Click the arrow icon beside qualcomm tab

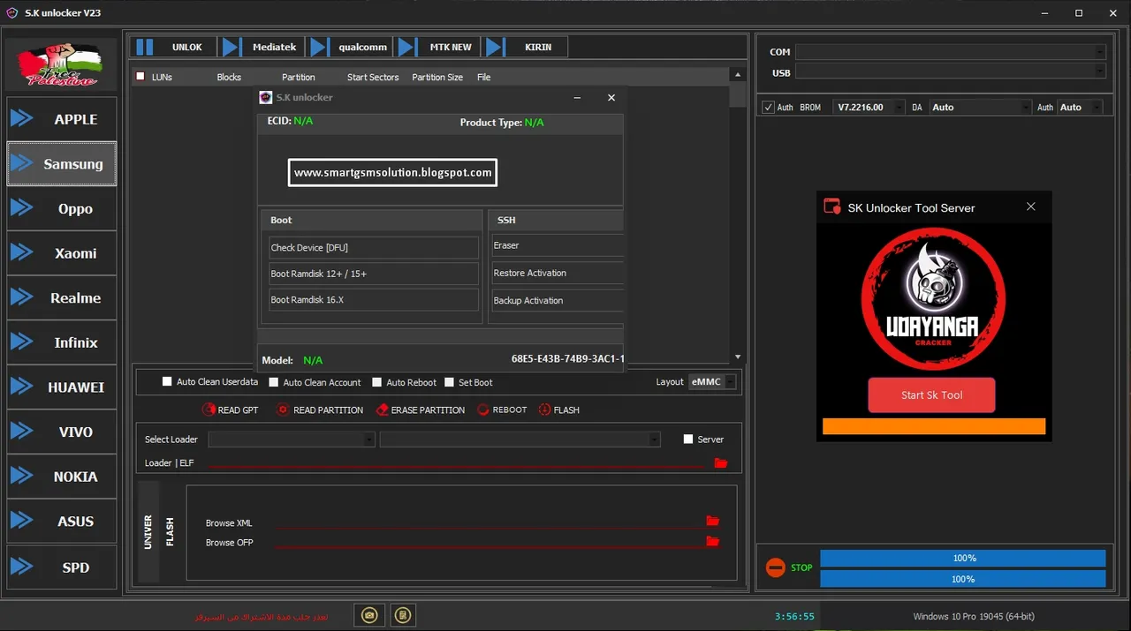tap(319, 47)
